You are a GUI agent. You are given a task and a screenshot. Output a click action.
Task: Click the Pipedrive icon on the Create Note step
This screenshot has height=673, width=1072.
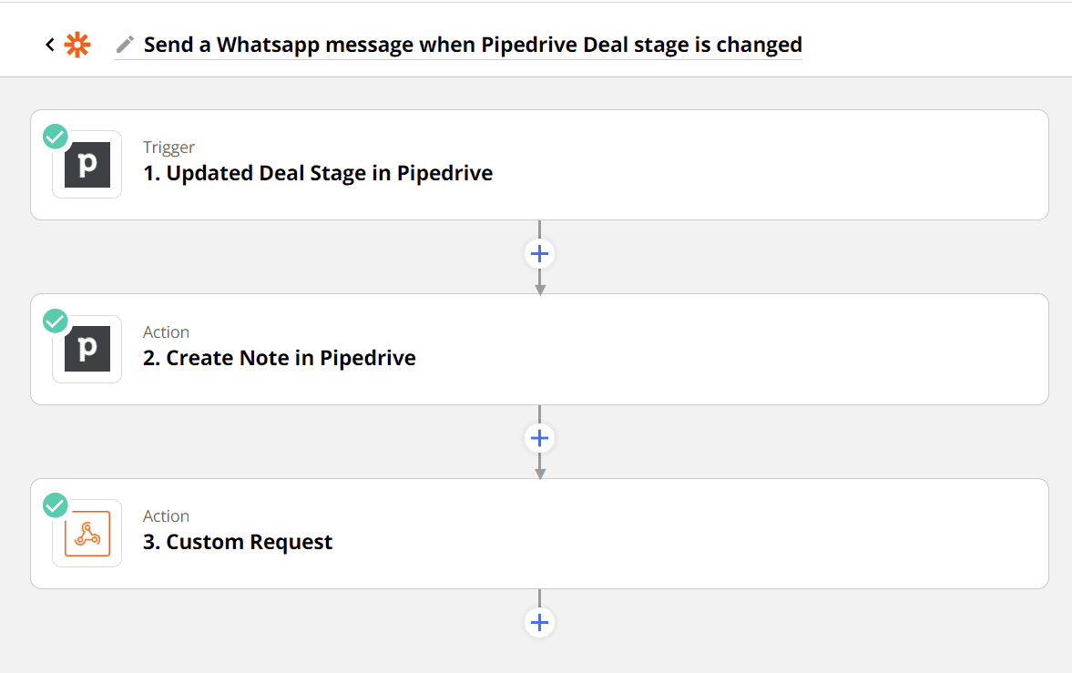click(x=87, y=349)
